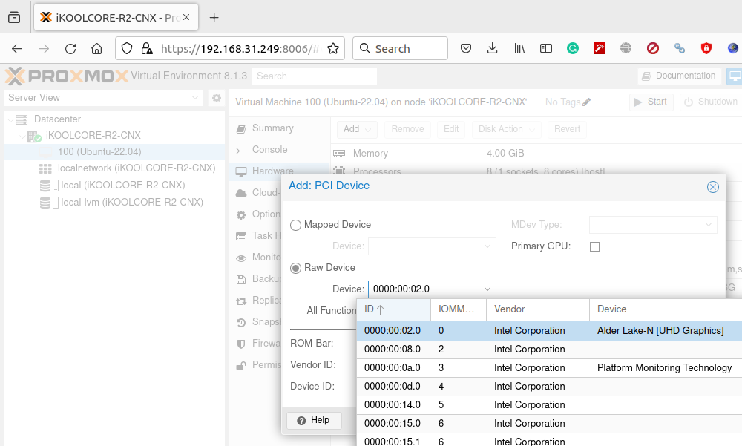Sort device list by ID column
The width and height of the screenshot is (742, 446).
coord(393,309)
